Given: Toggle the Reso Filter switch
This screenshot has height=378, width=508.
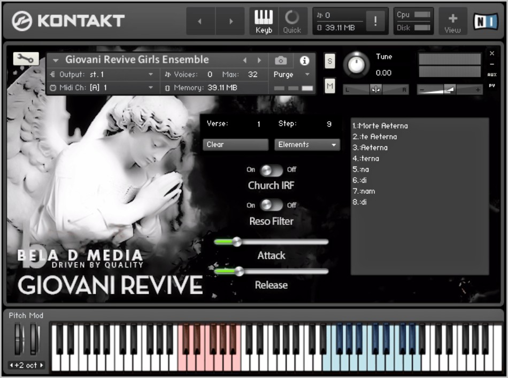Looking at the screenshot, I should click(271, 205).
